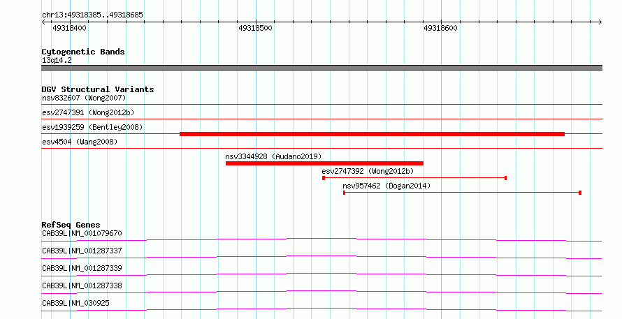Select variant nsv957462 (Dogan2014) label
622x319 pixels.
point(386,186)
